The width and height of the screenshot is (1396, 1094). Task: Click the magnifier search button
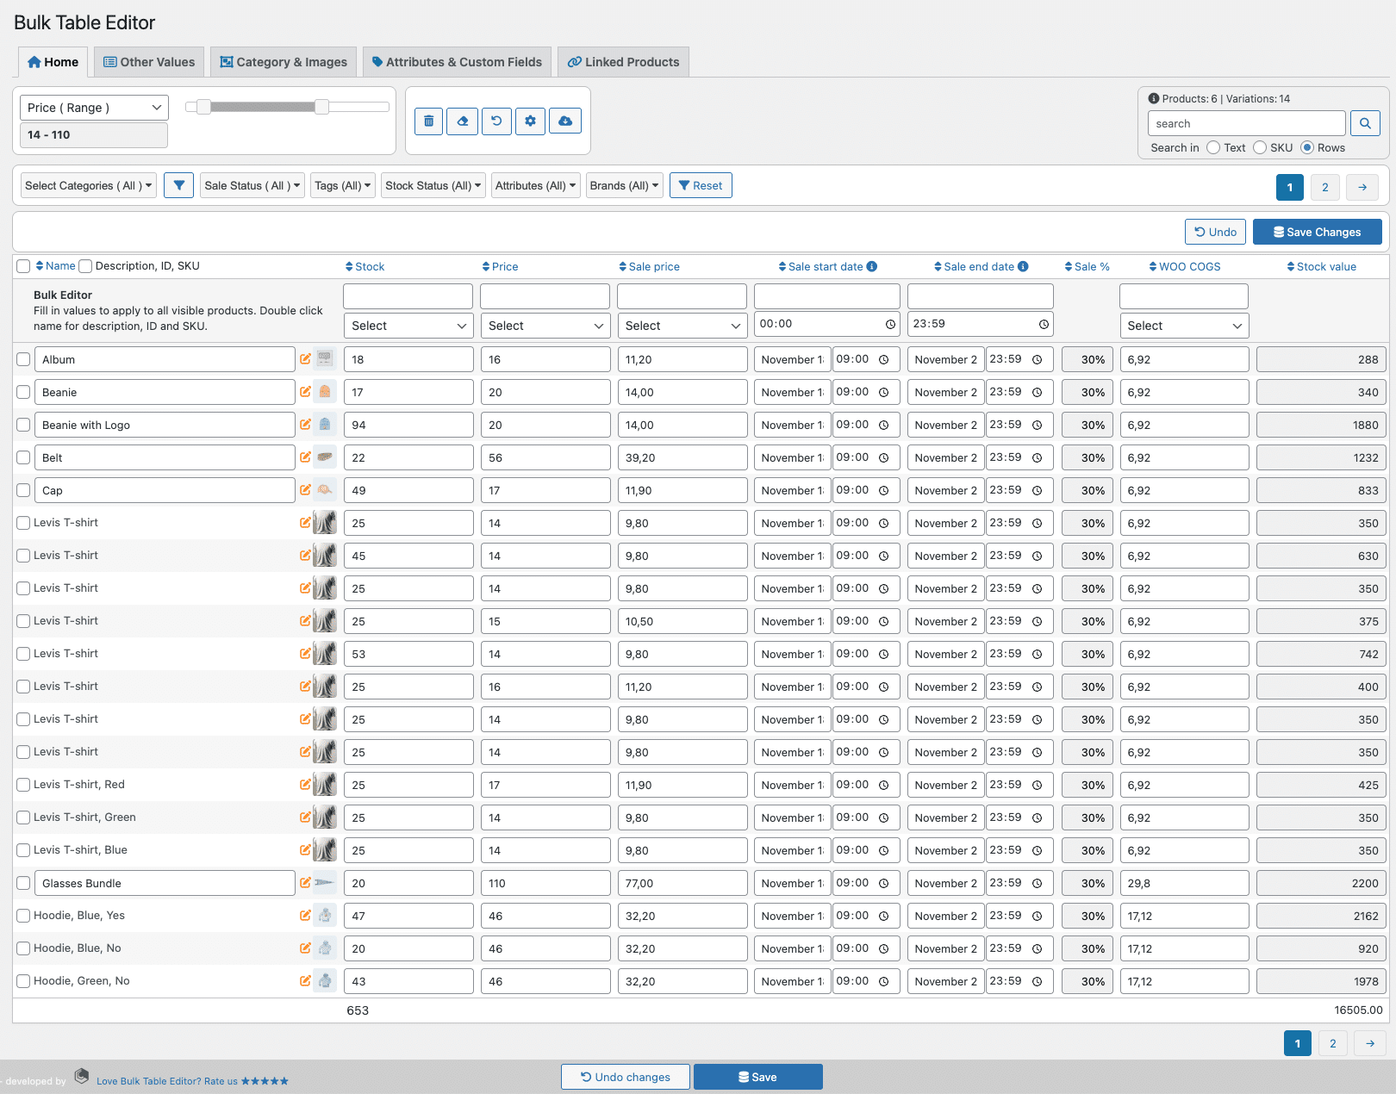point(1365,123)
